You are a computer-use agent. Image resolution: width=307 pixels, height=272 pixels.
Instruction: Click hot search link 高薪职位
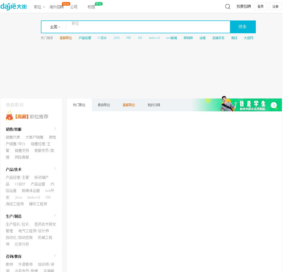[x=66, y=38]
